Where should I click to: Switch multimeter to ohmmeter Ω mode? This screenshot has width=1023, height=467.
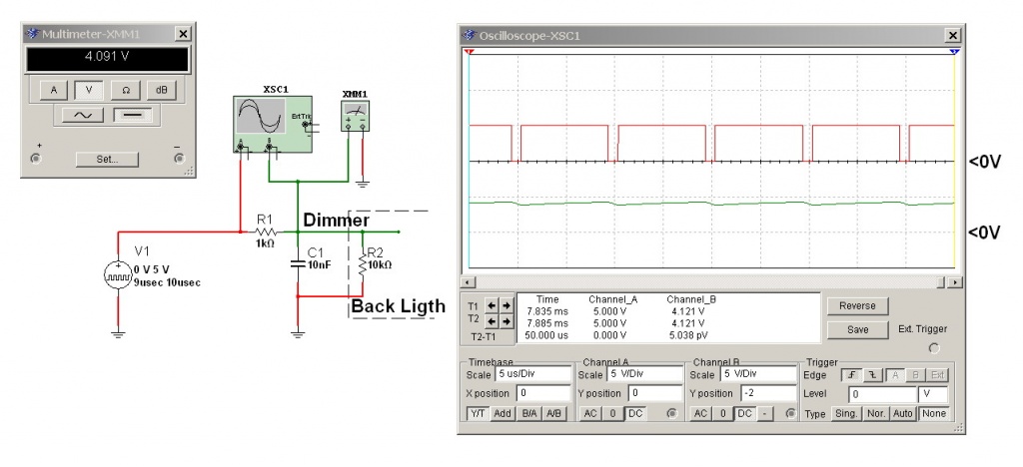[124, 90]
